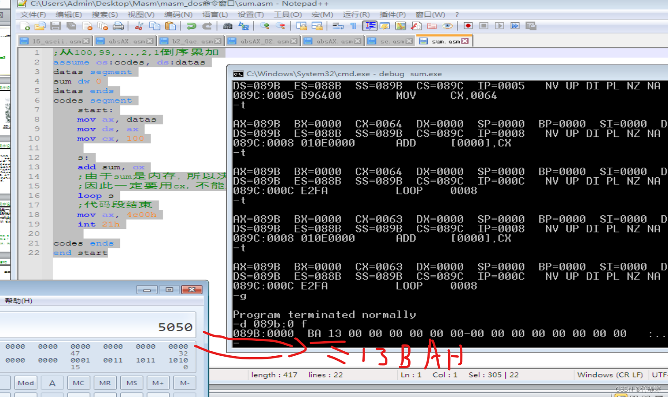Open the Replace dialog icon
Viewport: 668px width, 397px height.
[243, 26]
